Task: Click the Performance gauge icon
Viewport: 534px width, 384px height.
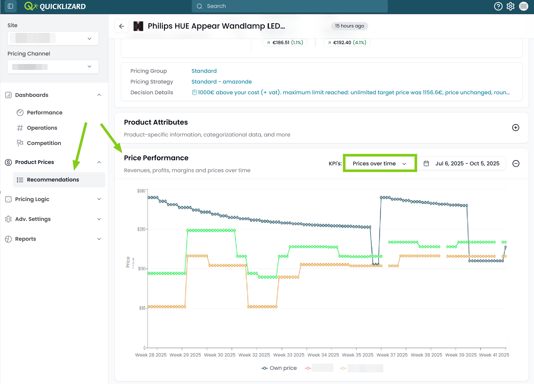Action: [20, 113]
